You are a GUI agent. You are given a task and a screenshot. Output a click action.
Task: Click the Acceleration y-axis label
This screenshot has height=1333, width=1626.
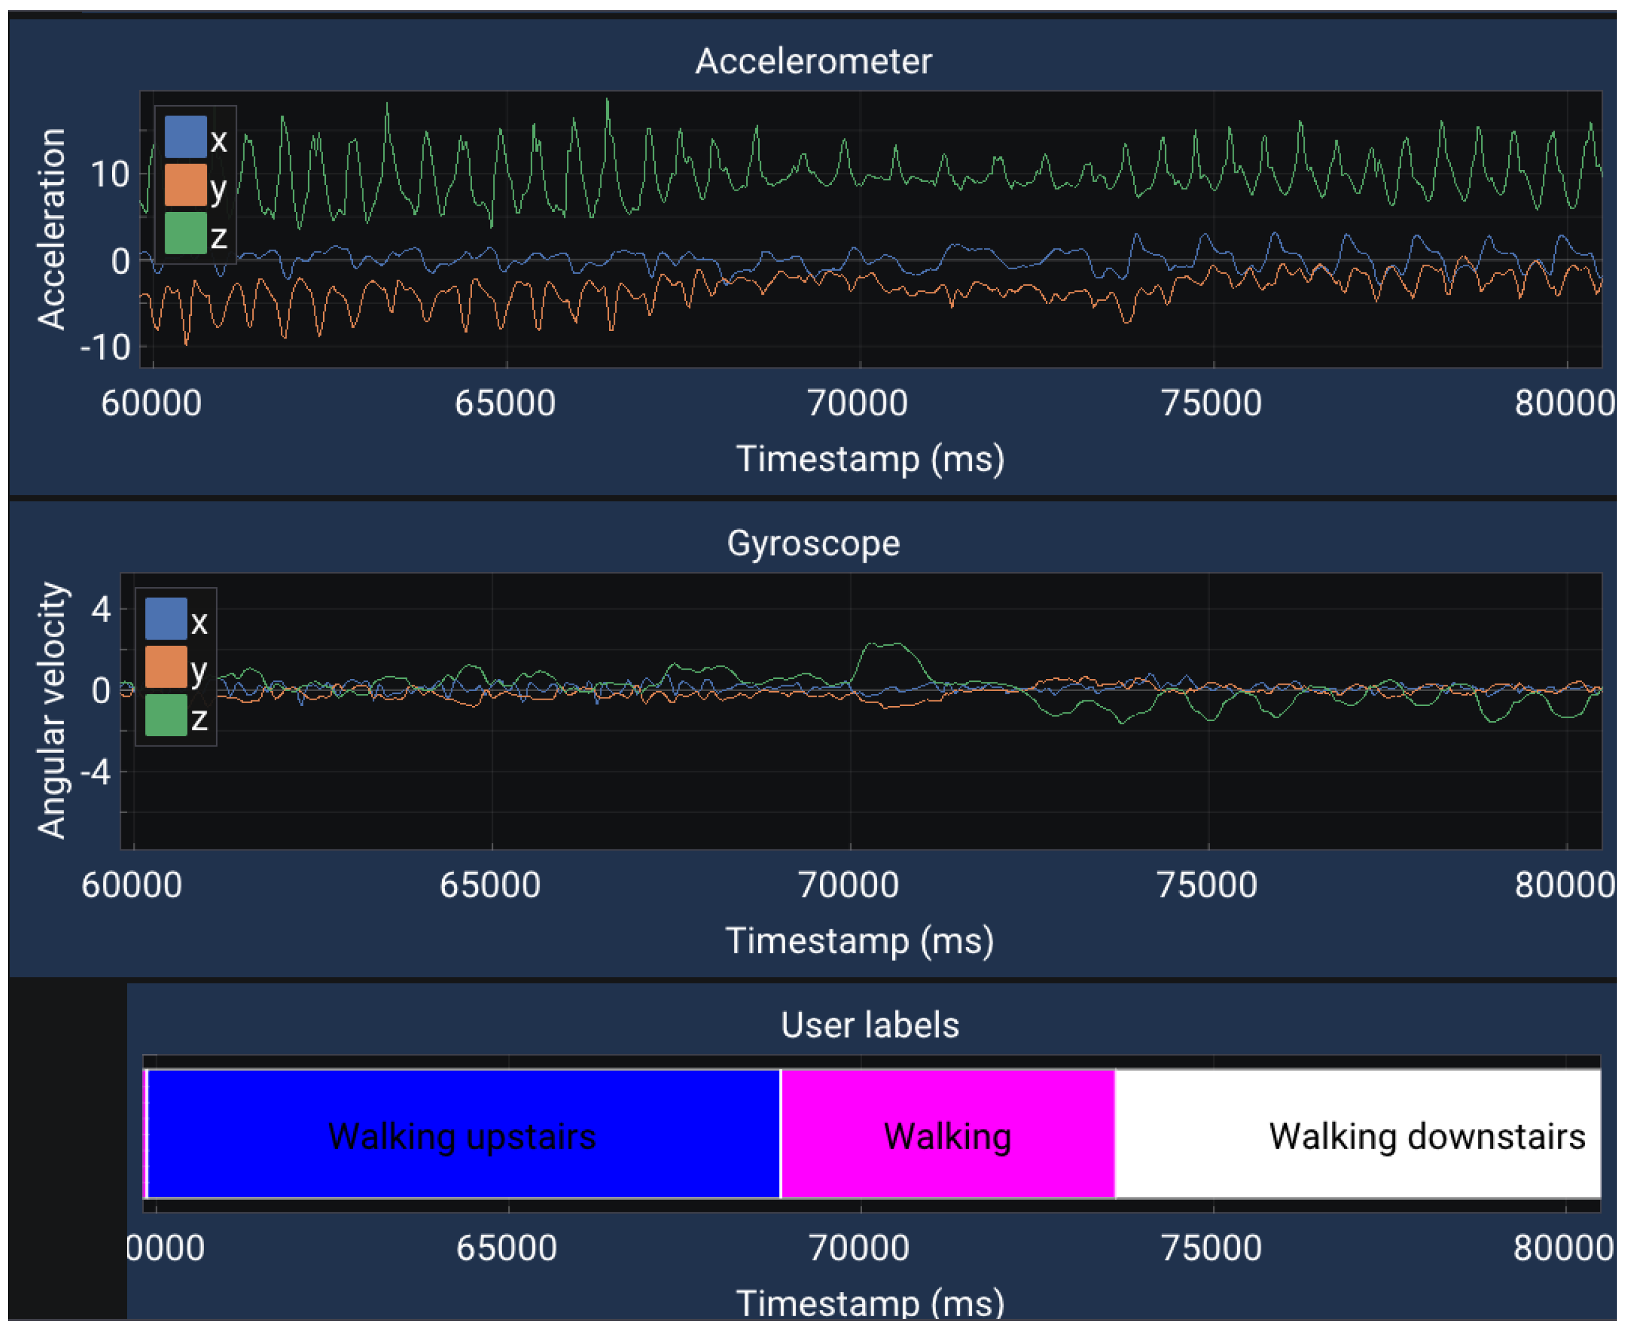52,229
